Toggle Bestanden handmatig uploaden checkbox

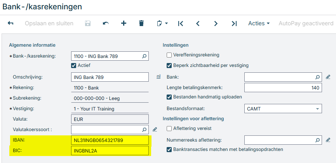(x=169, y=97)
